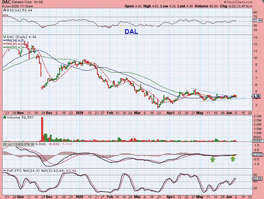Click the red down-triangle beside Chg percentage

click(251, 6)
